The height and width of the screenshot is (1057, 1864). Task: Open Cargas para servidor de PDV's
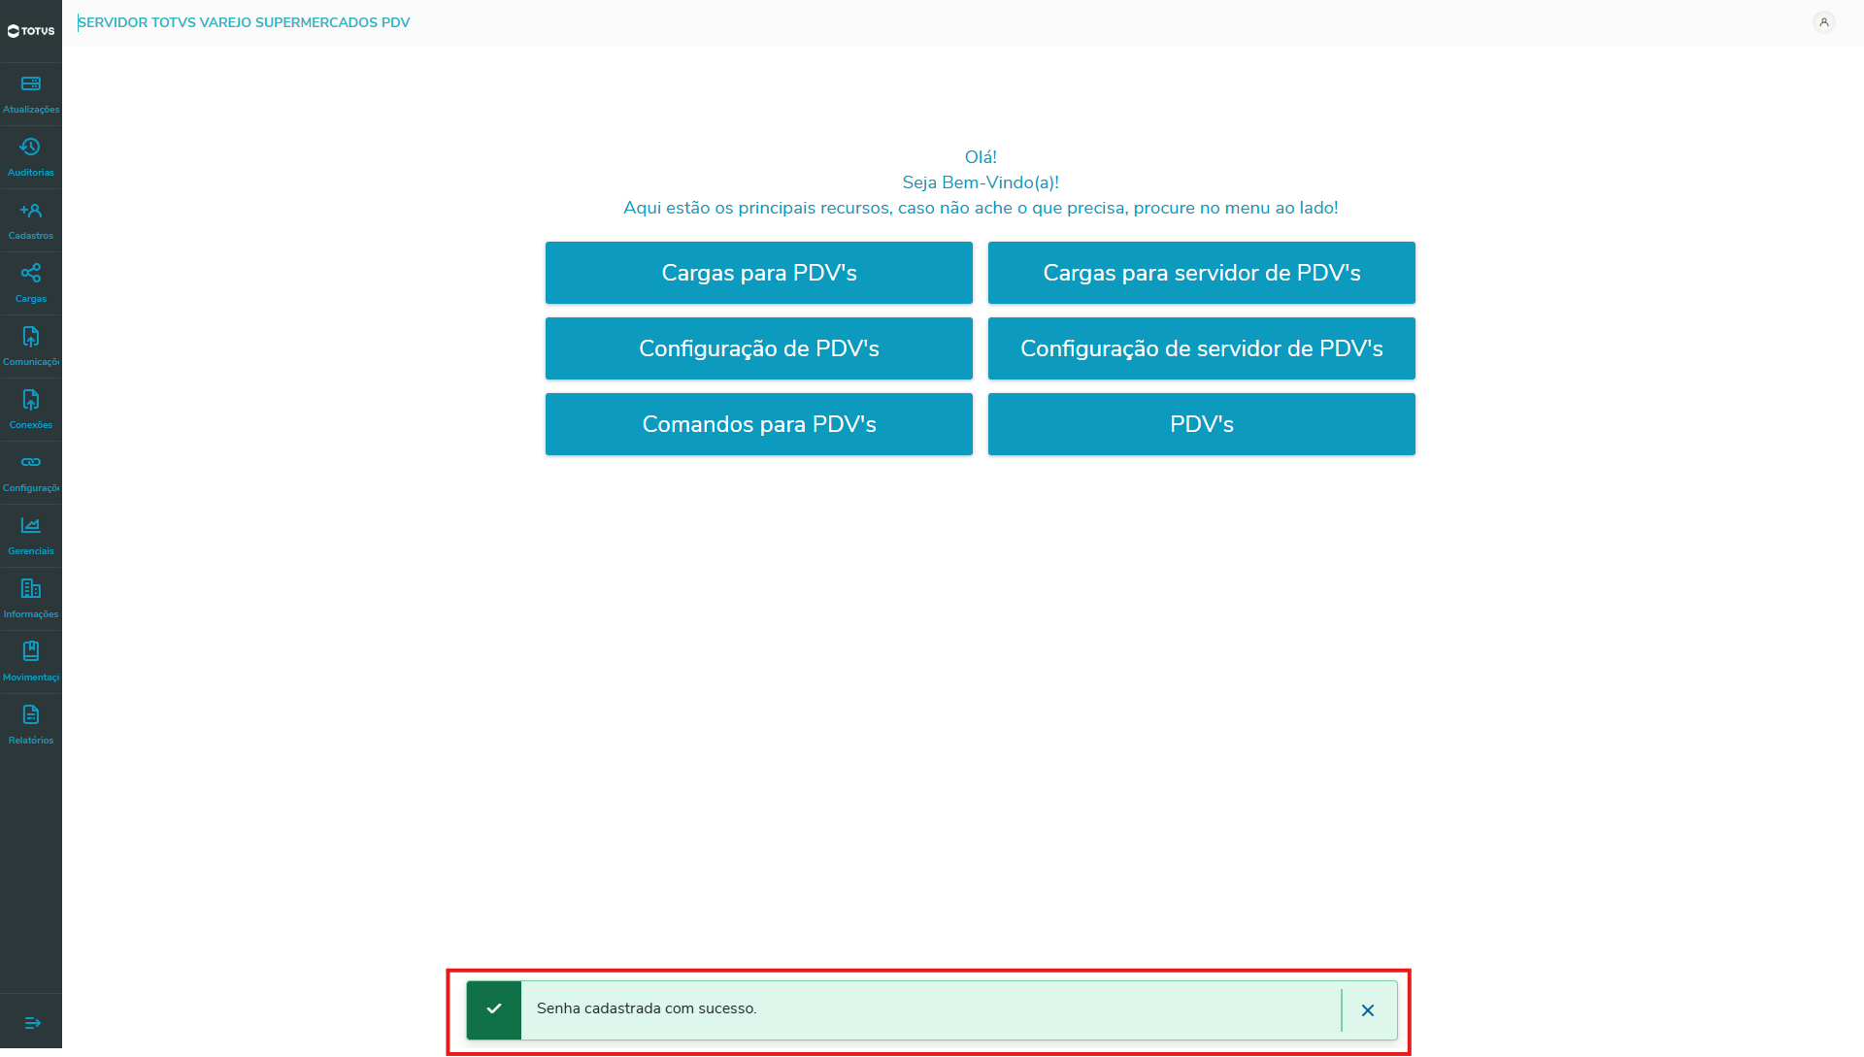tap(1201, 273)
